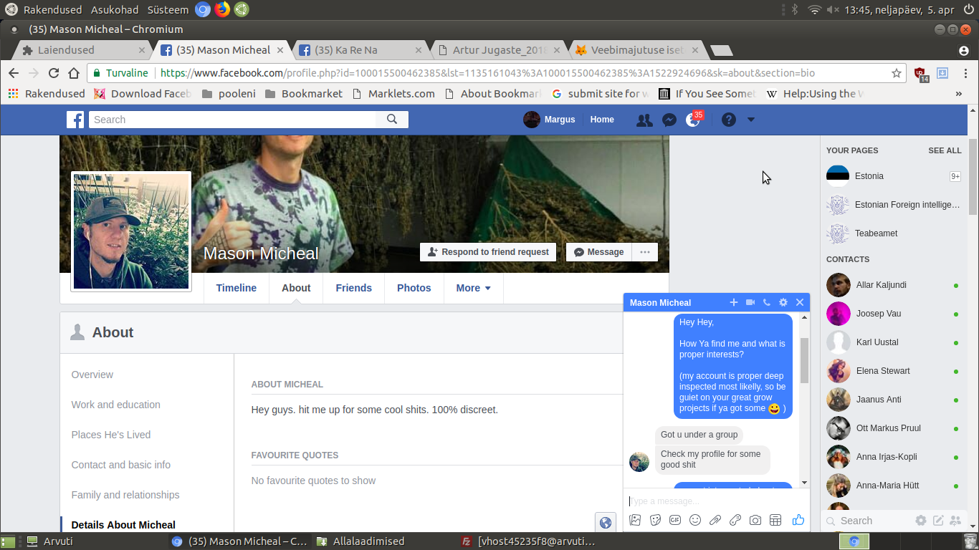
Task: Send a thumbs-up like in chat
Action: pyautogui.click(x=798, y=521)
